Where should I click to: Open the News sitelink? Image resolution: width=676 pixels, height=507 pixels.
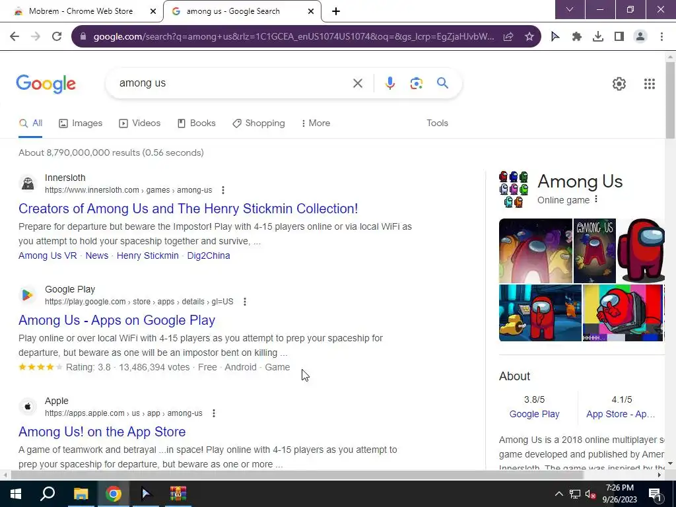[96, 255]
